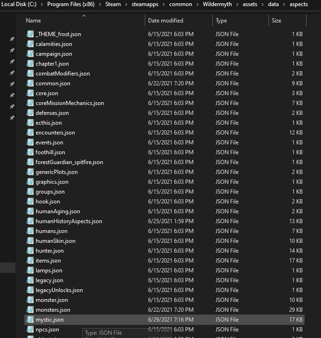Click the aspects folder in breadcrumb
Viewport: 321px width, 338px height.
click(299, 4)
